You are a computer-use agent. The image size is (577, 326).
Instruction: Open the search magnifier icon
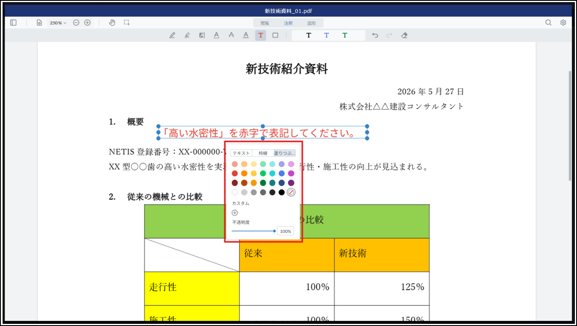[x=548, y=23]
